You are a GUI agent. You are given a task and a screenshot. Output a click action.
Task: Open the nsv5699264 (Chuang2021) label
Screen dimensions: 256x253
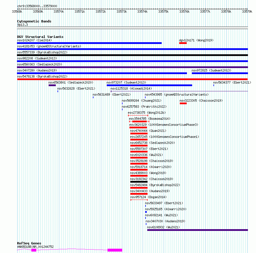coord(142,101)
